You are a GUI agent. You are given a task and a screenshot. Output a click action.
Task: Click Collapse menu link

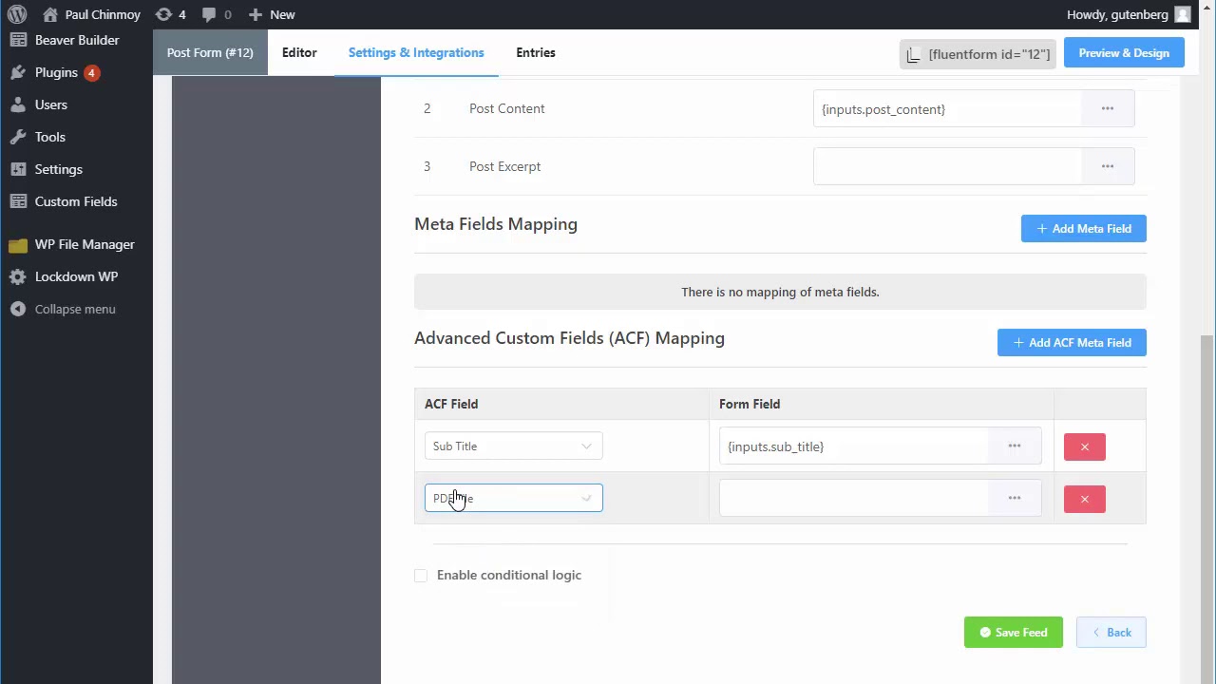75,309
